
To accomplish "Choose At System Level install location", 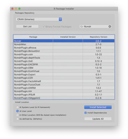I will (17, 107).
